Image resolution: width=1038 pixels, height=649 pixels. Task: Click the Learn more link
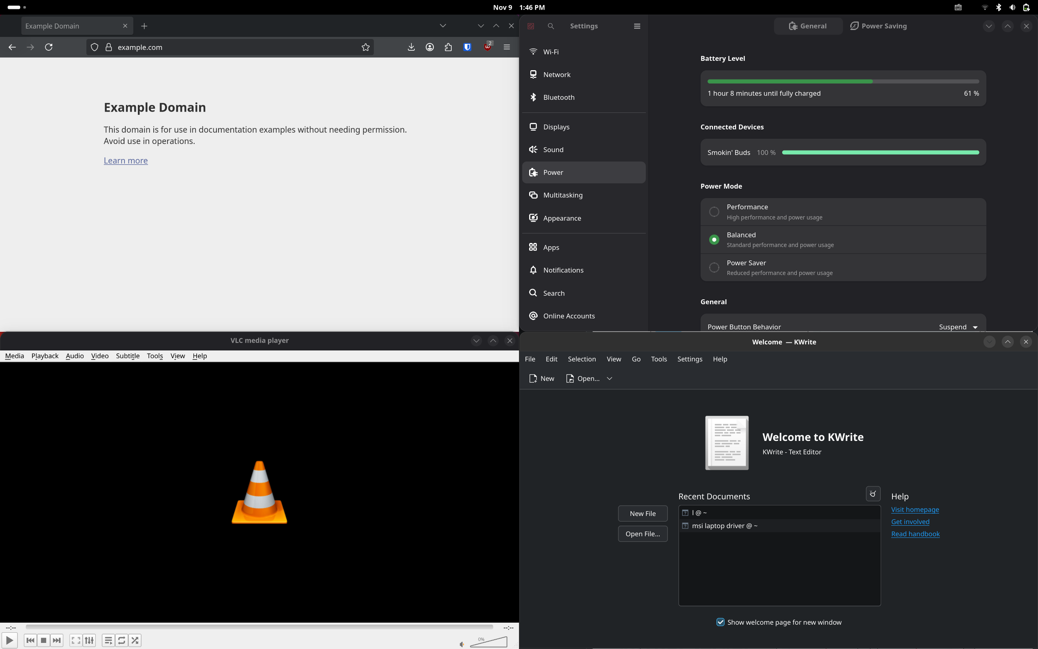pos(126,161)
